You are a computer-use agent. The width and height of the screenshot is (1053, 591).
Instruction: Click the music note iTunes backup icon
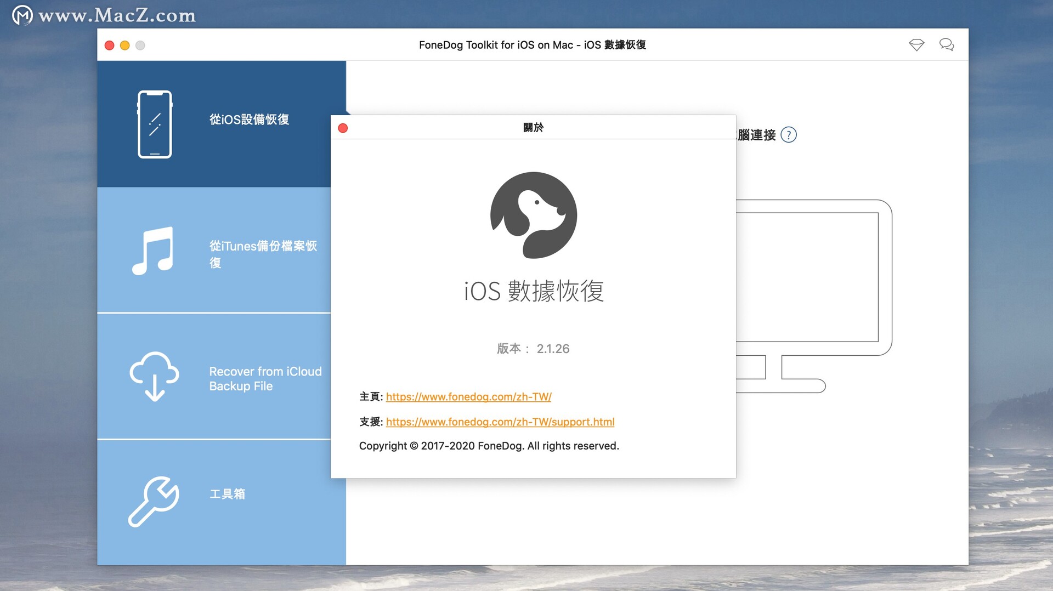tap(153, 251)
